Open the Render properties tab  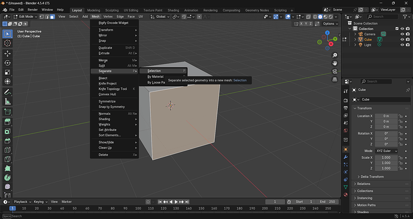click(x=346, y=101)
